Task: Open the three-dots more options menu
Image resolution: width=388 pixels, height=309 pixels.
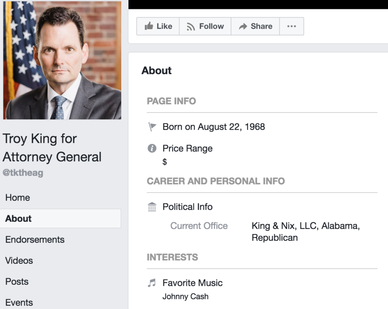Action: click(291, 26)
